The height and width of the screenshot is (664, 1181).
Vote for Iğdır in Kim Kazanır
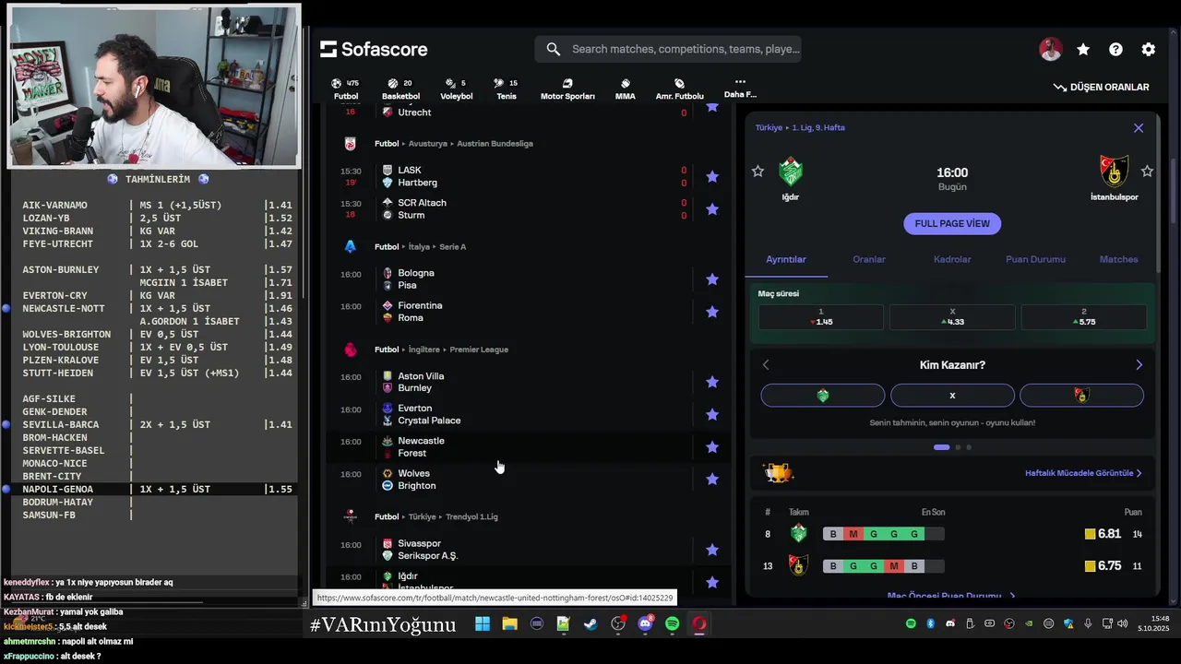pyautogui.click(x=823, y=396)
